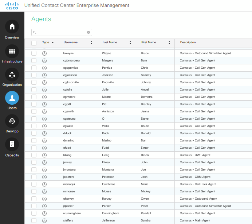Click the Overview sidebar label

(x=12, y=37)
